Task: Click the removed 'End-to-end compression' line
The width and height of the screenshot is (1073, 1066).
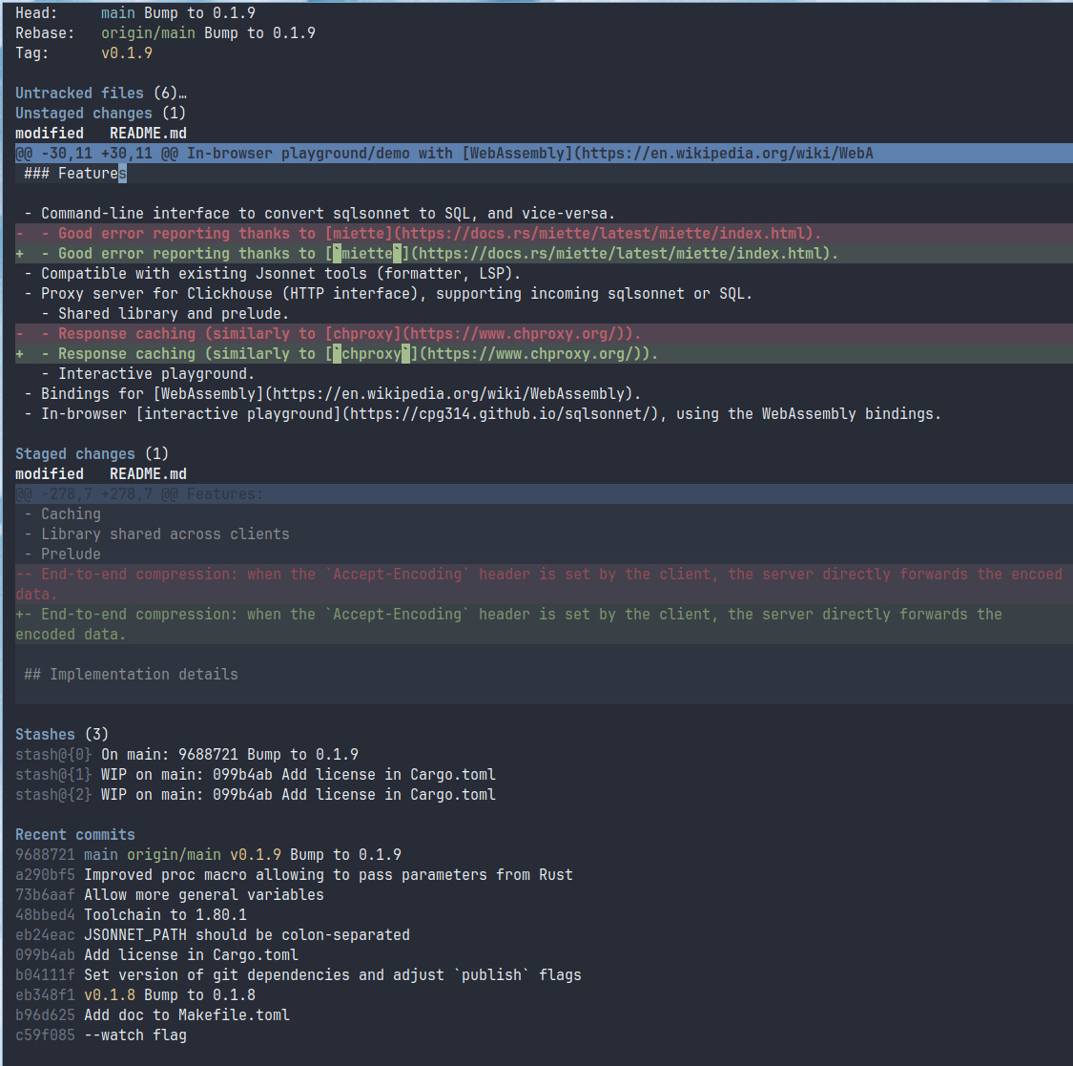Action: [544, 584]
